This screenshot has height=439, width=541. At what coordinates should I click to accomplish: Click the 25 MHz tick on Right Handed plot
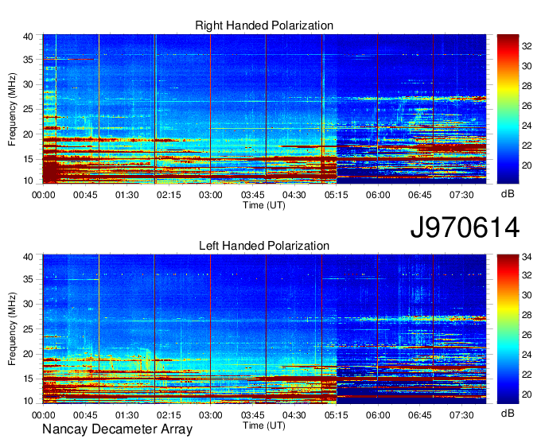pos(28,109)
